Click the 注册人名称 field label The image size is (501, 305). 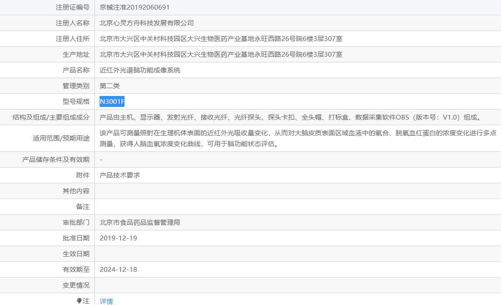coord(73,23)
